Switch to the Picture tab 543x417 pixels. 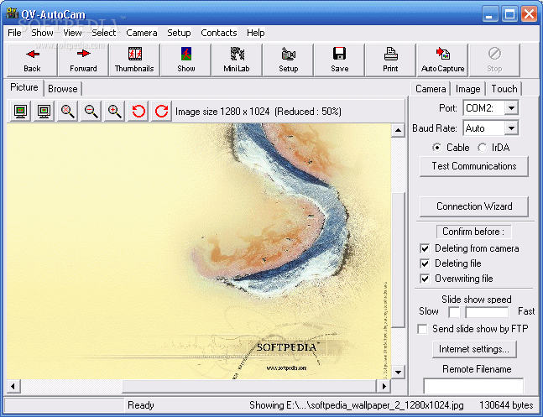coord(23,87)
